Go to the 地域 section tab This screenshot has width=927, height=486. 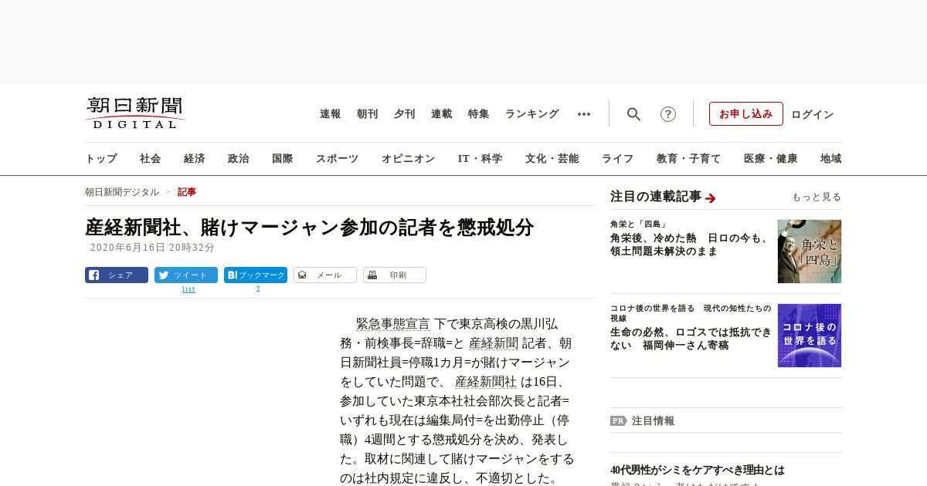click(831, 159)
